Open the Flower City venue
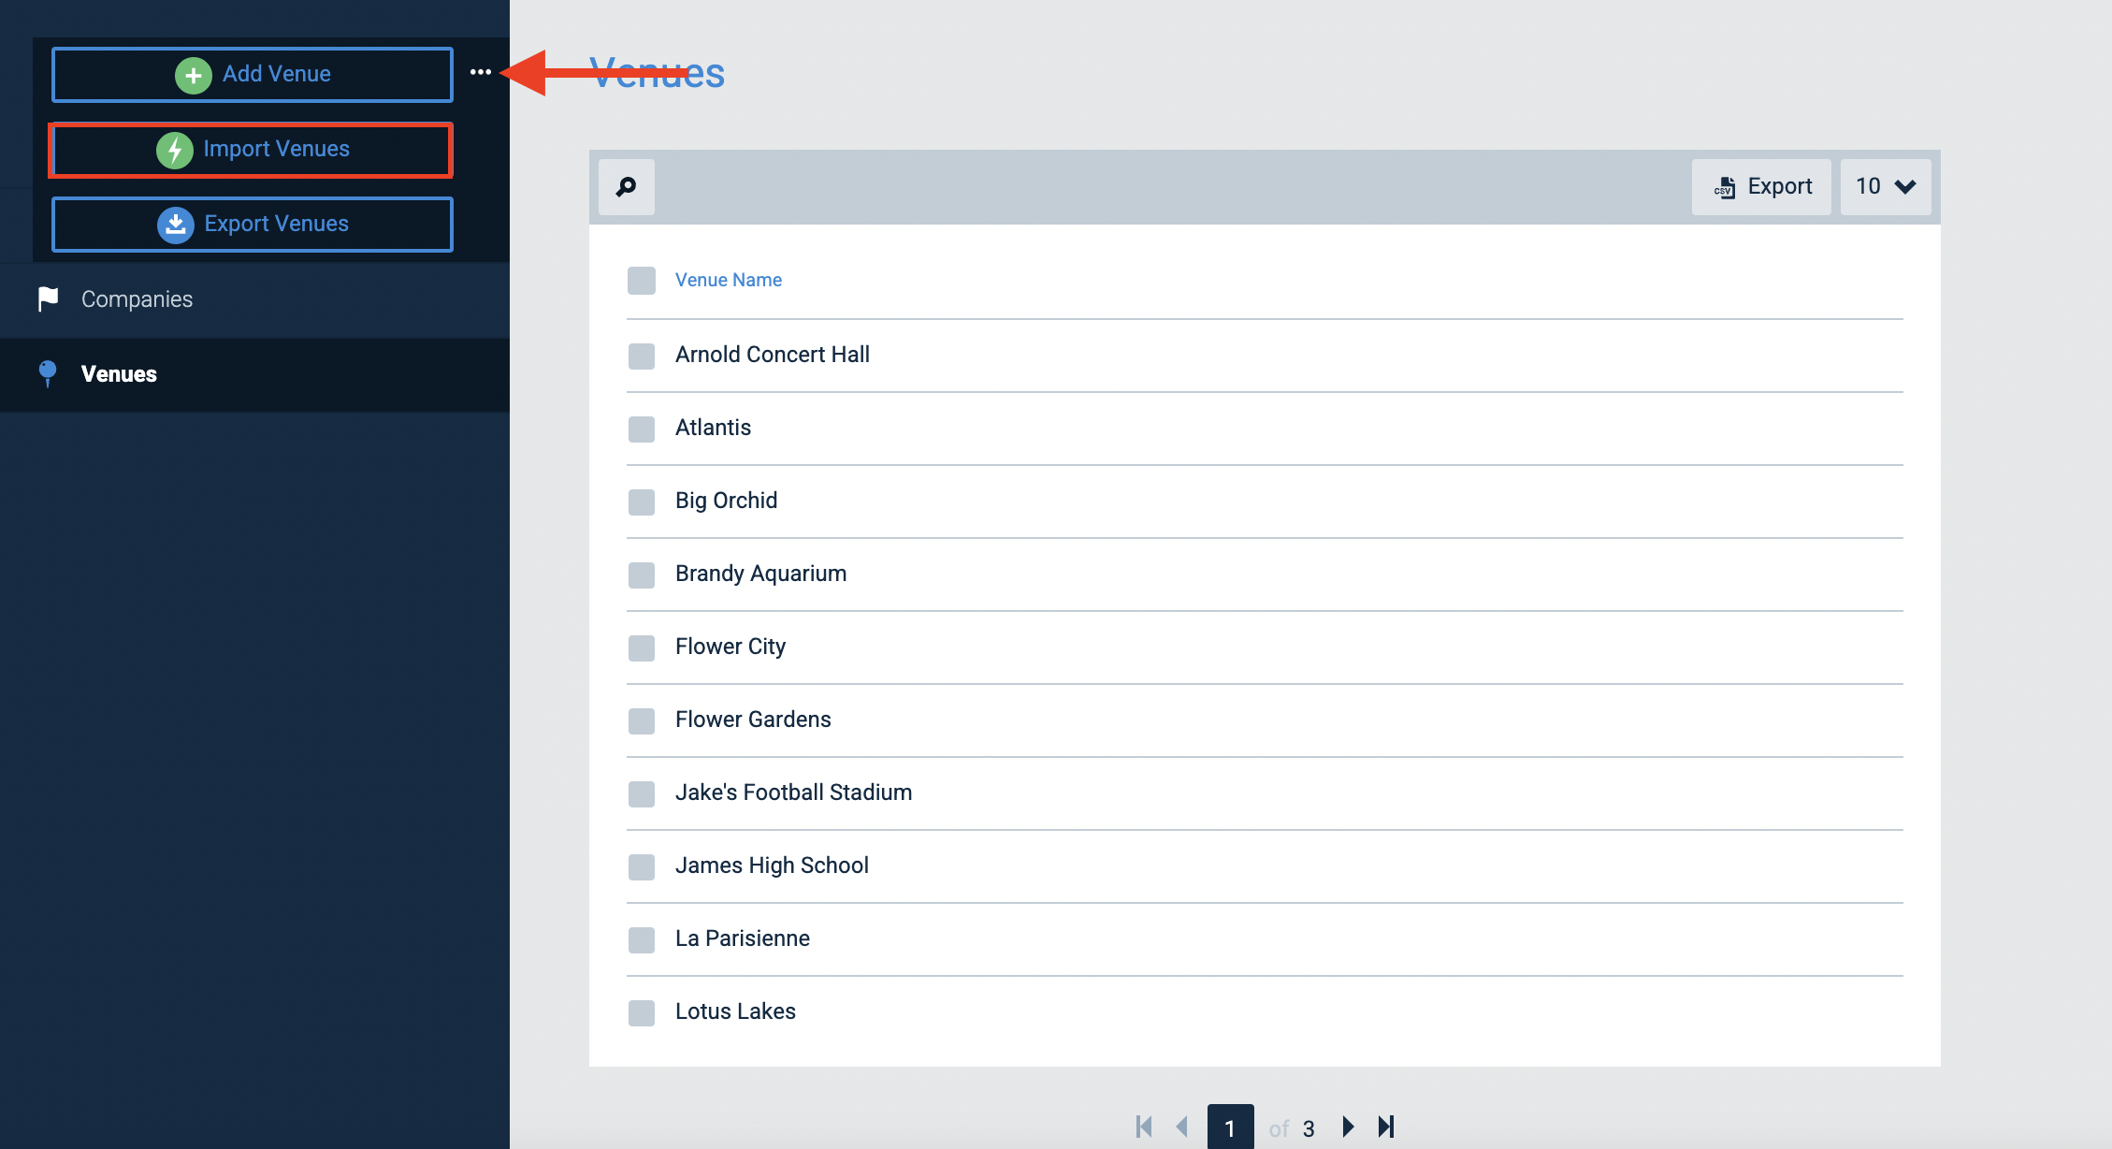Screen dimensions: 2112x1149 point(731,647)
